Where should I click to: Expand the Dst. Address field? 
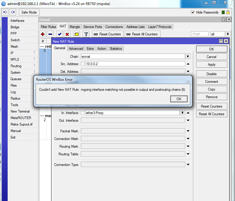188,72
